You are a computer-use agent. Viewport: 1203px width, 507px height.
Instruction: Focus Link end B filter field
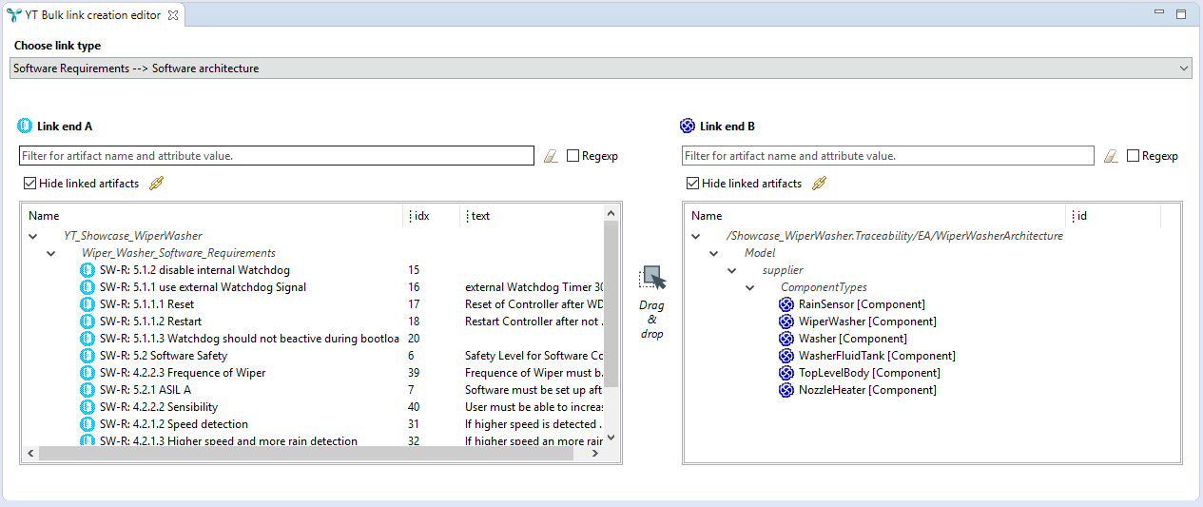coord(888,156)
